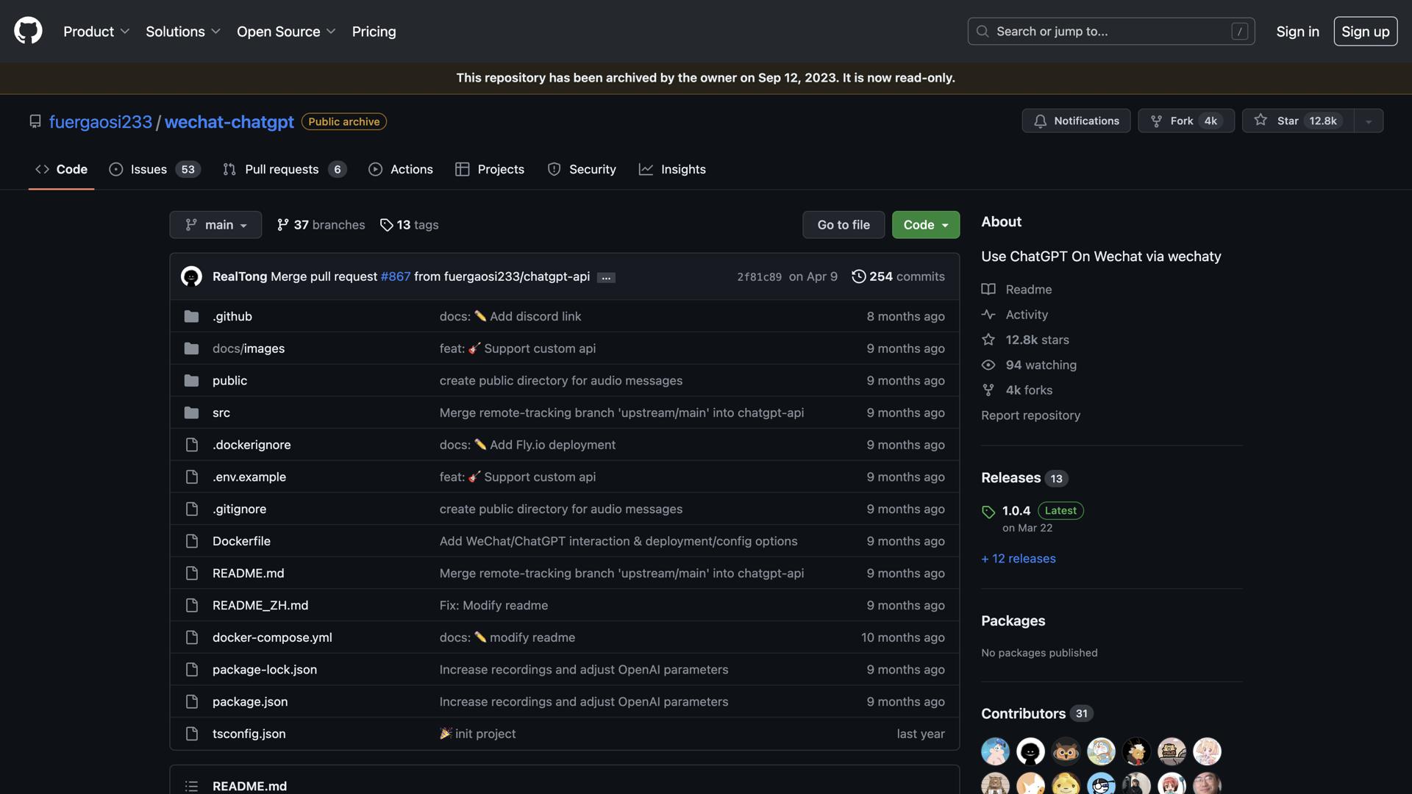This screenshot has height=794, width=1412.
Task: Switch to the Issues tab
Action: pyautogui.click(x=154, y=169)
